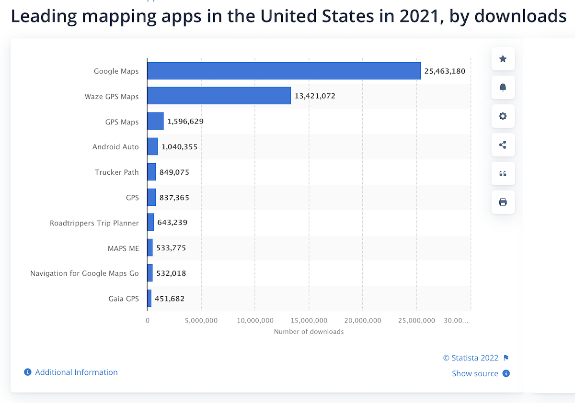
Task: Click the info icon beside Additional Information
Action: pos(27,372)
